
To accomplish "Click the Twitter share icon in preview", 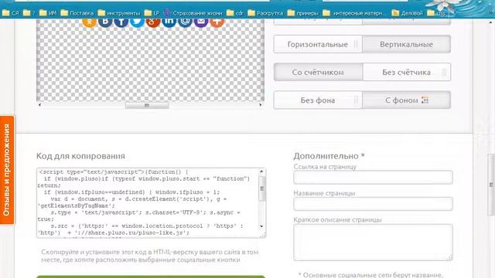I will tap(137, 22).
